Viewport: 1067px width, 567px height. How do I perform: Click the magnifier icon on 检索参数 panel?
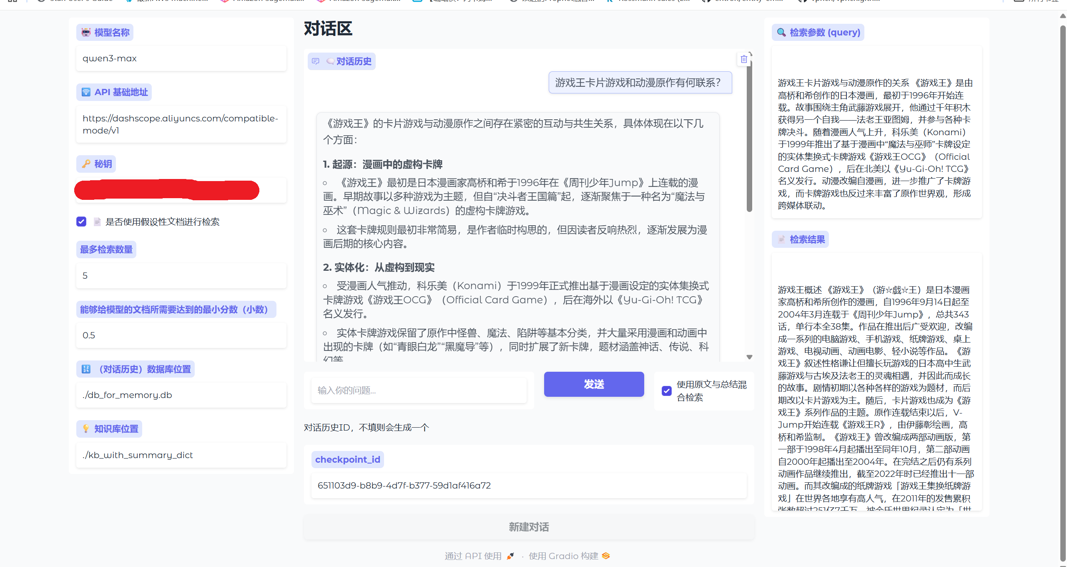tap(782, 32)
